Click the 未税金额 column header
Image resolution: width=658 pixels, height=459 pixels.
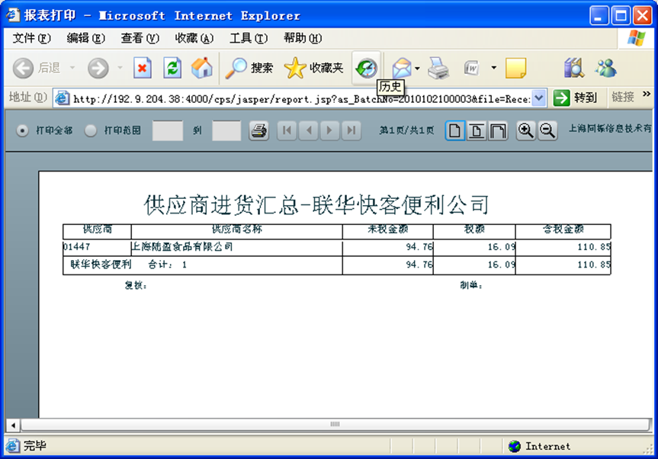[388, 229]
